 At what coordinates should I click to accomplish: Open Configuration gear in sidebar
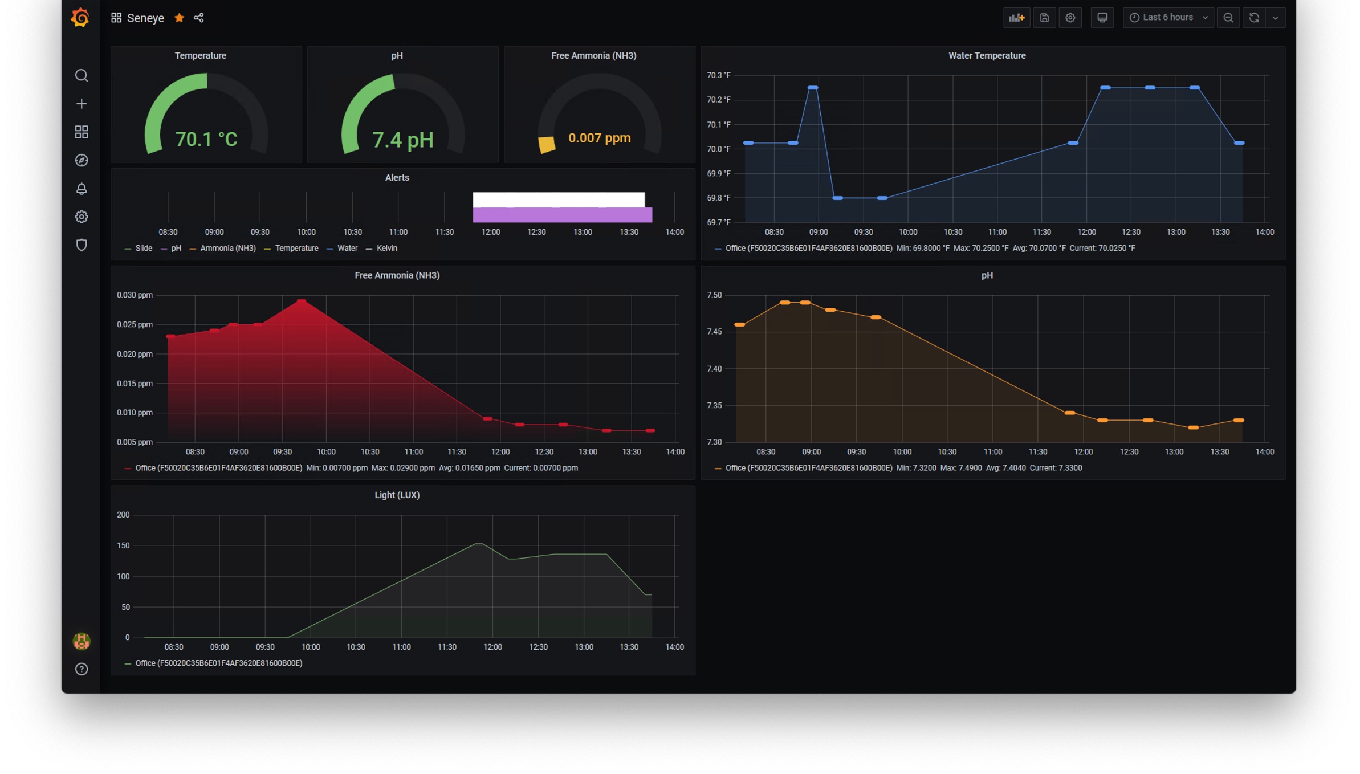82,217
